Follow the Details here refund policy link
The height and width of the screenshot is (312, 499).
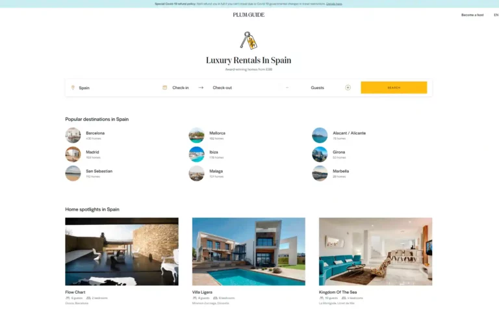334,3
